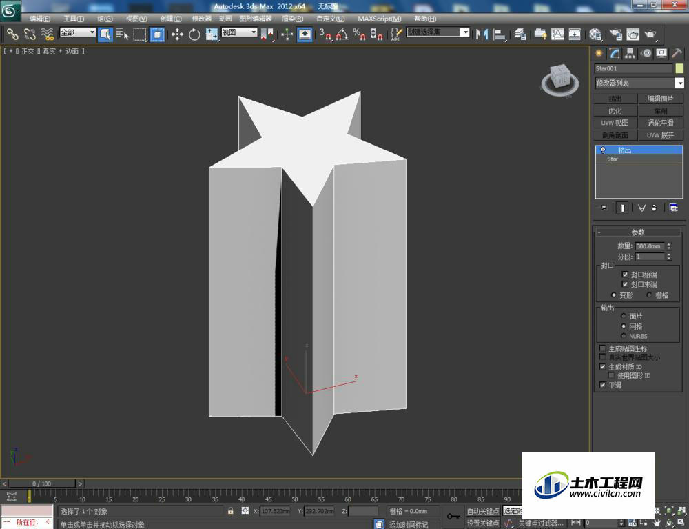Open the Graphite Modeling ribbon icon
Screen dimensions: 689x529
pyautogui.click(x=540, y=34)
